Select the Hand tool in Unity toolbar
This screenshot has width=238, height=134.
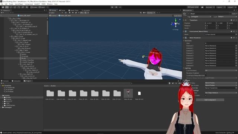(x=3, y=7)
